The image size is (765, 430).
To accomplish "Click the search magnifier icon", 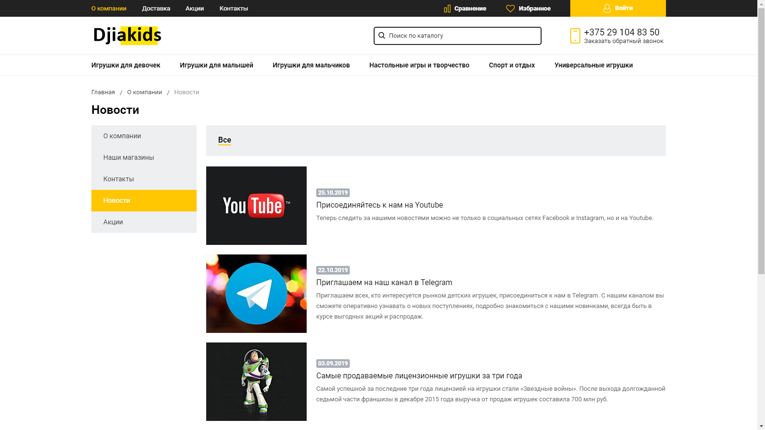I will 382,35.
